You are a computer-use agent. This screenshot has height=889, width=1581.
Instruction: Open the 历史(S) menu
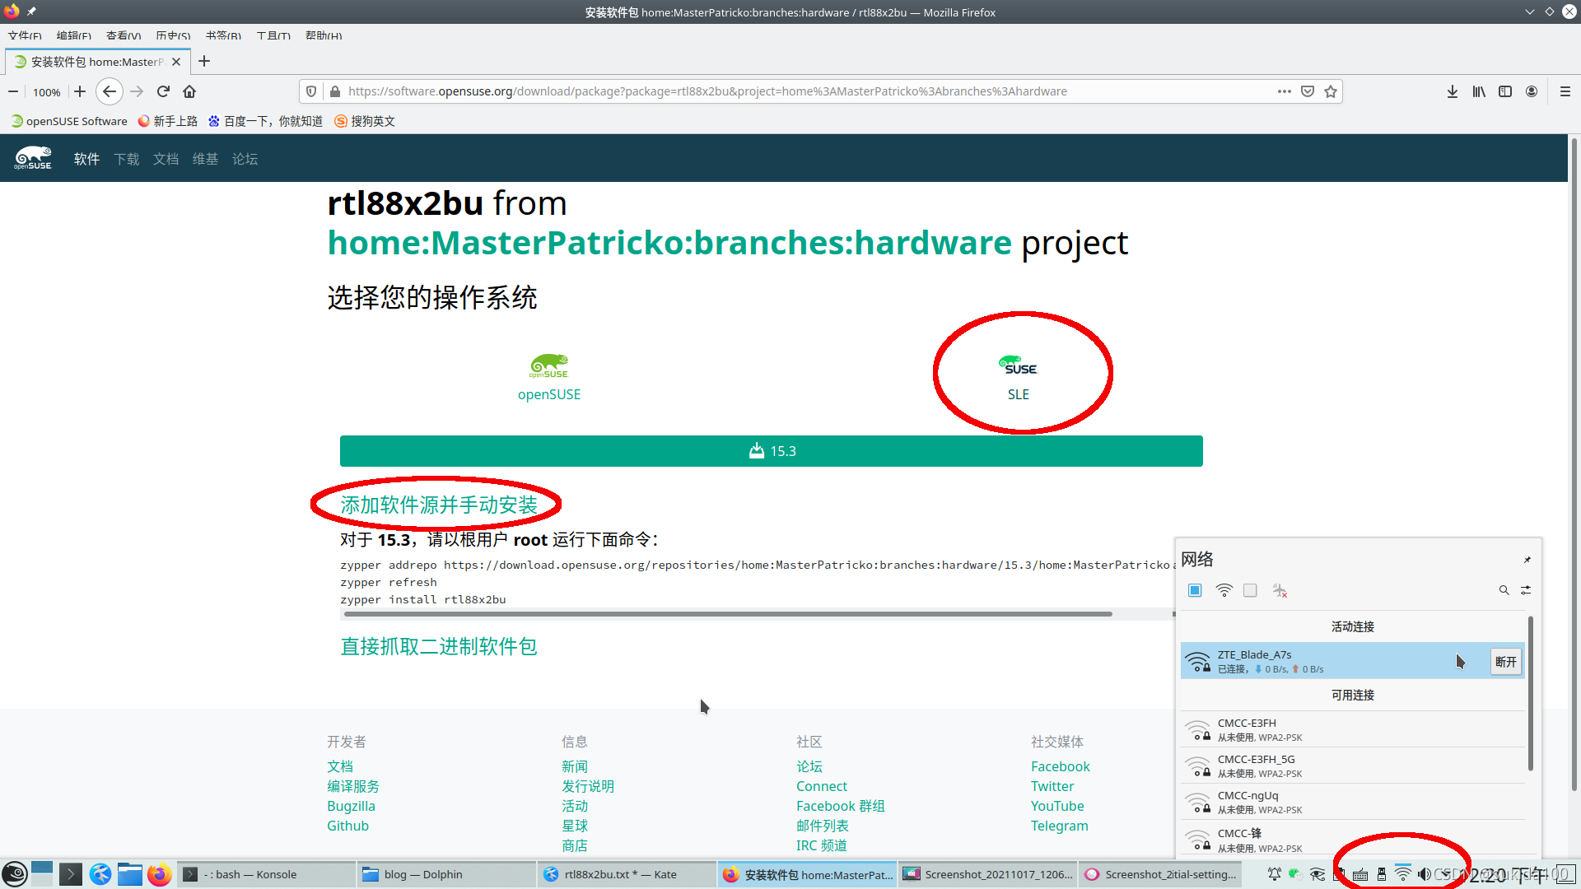[x=173, y=35]
